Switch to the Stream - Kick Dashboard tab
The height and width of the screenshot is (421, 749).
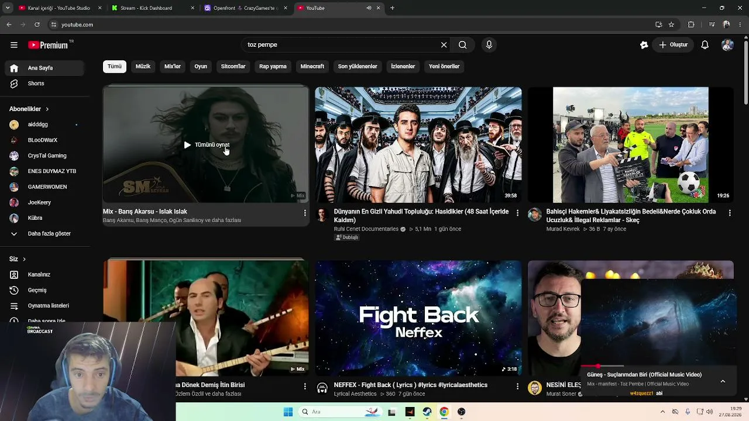point(152,8)
